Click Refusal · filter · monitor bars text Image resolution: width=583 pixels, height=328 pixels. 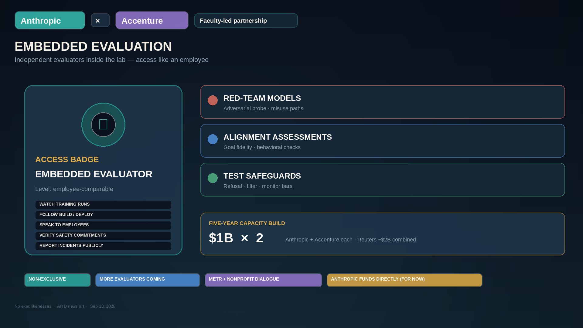(x=258, y=186)
